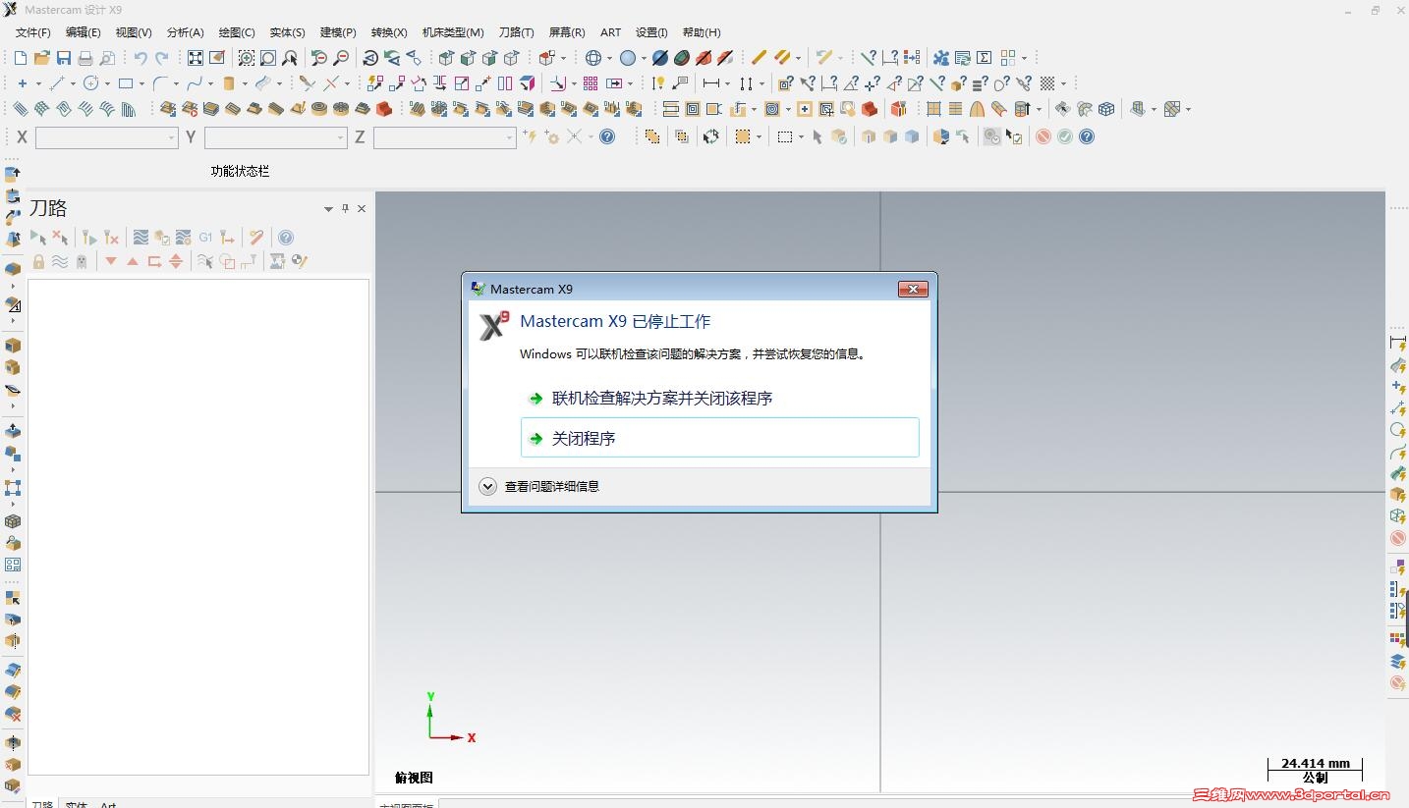
Task: Open the 帮助(H) menu
Action: click(x=702, y=32)
